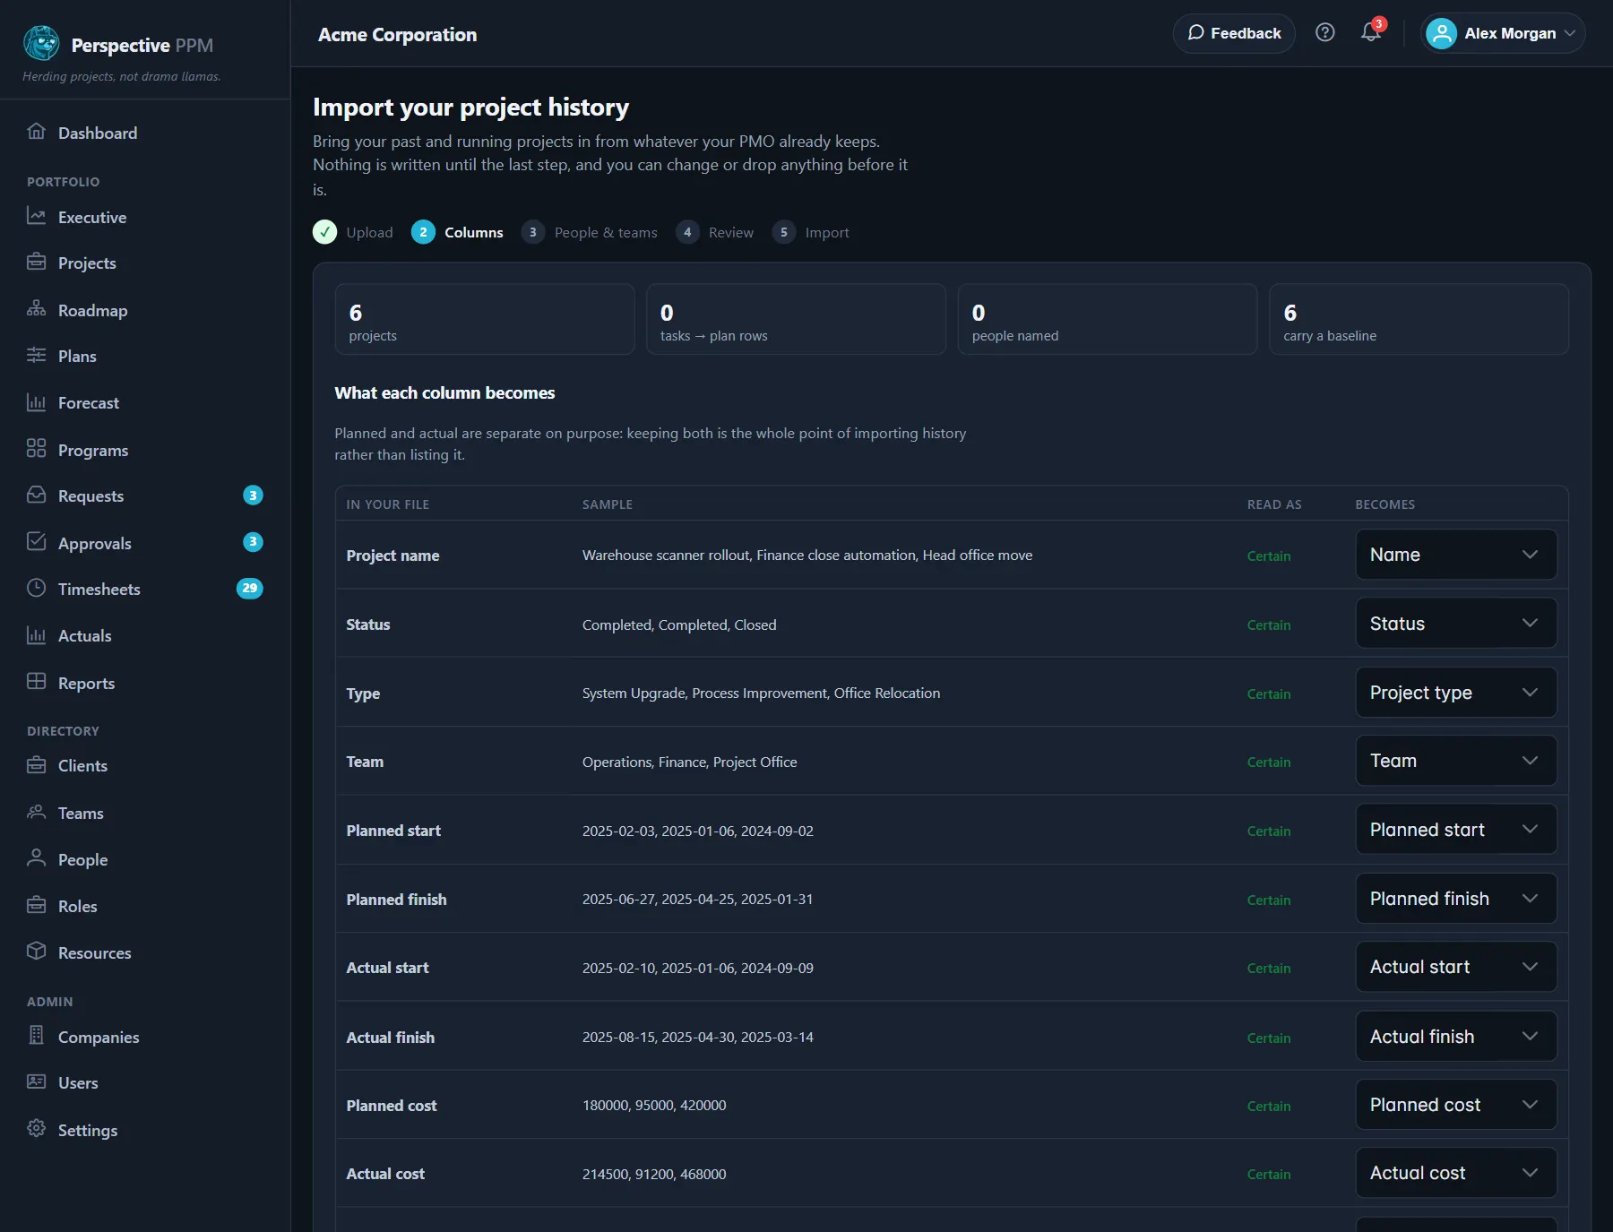The image size is (1613, 1232).
Task: Open the Programs grid icon
Action: click(x=36, y=449)
